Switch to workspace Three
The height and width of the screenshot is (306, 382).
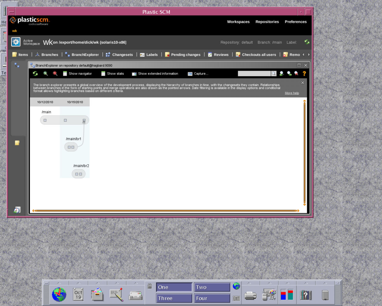[174, 298]
